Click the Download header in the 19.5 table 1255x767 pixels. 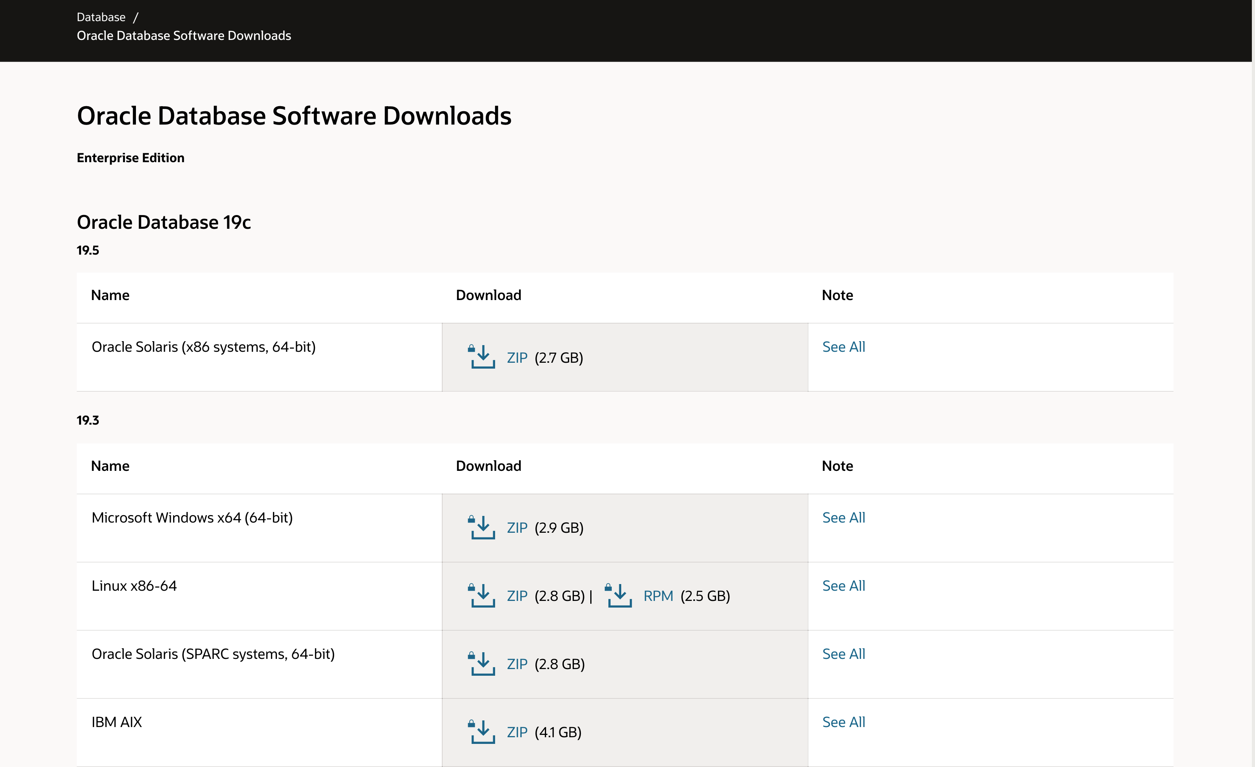point(488,295)
